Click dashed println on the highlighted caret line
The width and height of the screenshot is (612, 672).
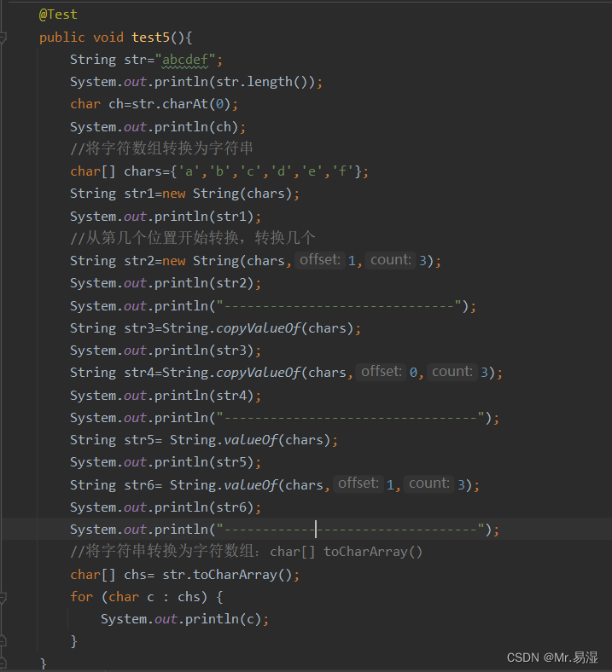(285, 530)
